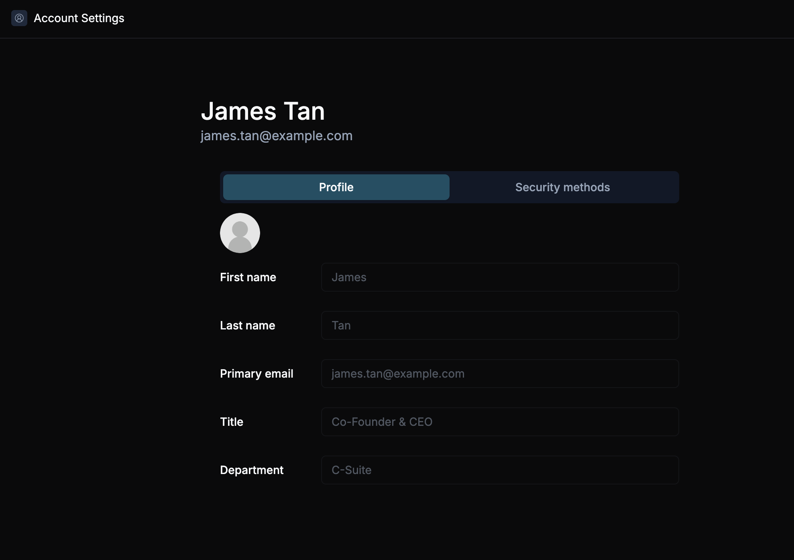Switch to the Security methods tab
Image resolution: width=794 pixels, height=560 pixels.
click(562, 187)
